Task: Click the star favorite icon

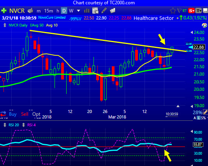Action: point(173,11)
